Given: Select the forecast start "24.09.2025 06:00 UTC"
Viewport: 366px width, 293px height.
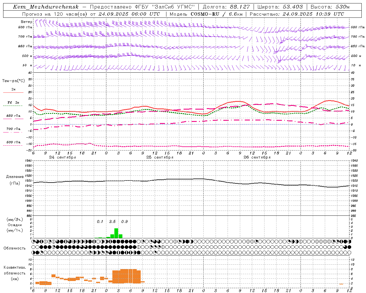Looking at the screenshot, I should tap(129, 14).
